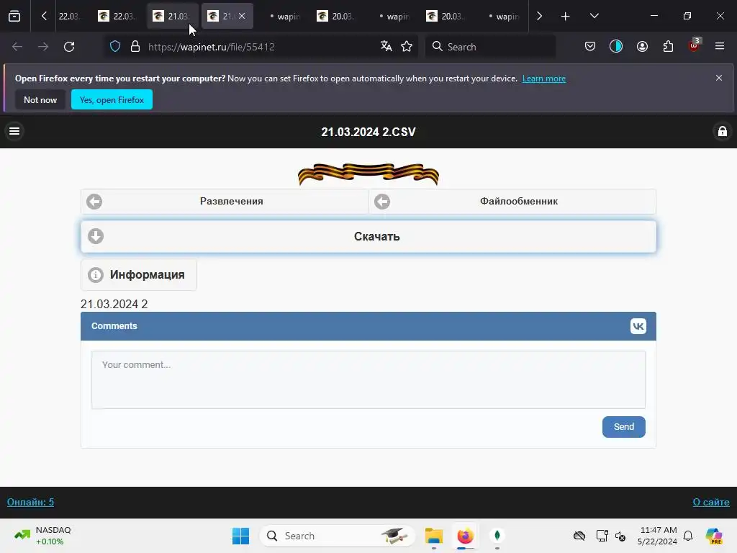
Task: Open the Онлайн: 5 link
Action: (30, 502)
